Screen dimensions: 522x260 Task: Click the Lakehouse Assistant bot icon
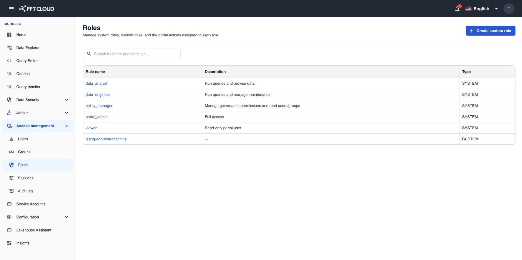[x=9, y=230]
